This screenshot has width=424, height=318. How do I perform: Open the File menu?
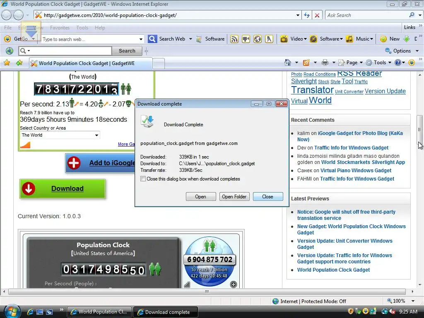point(8,28)
